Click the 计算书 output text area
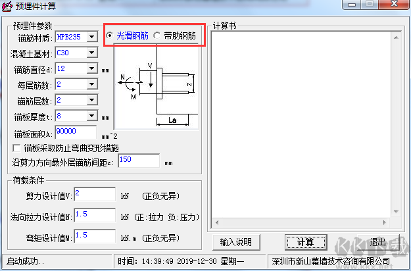411x271 pixels. coord(301,125)
